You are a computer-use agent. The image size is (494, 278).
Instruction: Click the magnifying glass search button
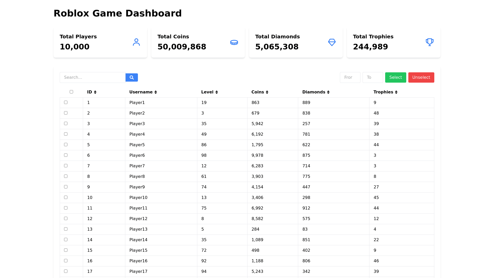[131, 77]
